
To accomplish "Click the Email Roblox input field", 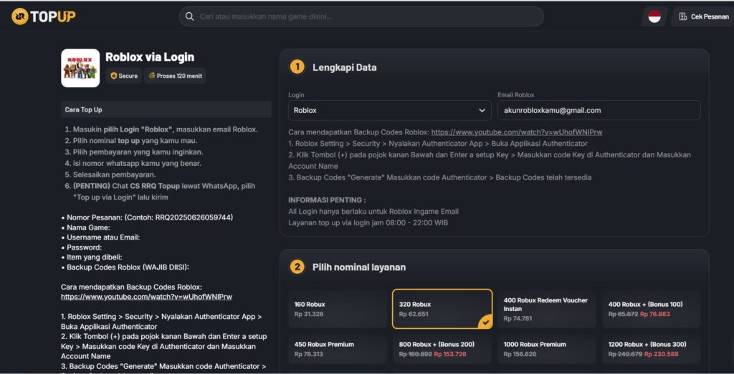I will pos(599,111).
